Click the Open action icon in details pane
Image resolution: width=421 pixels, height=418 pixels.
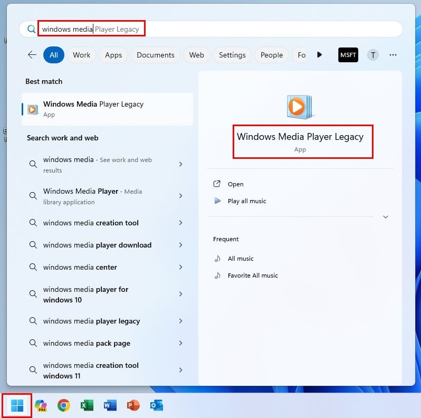(217, 184)
